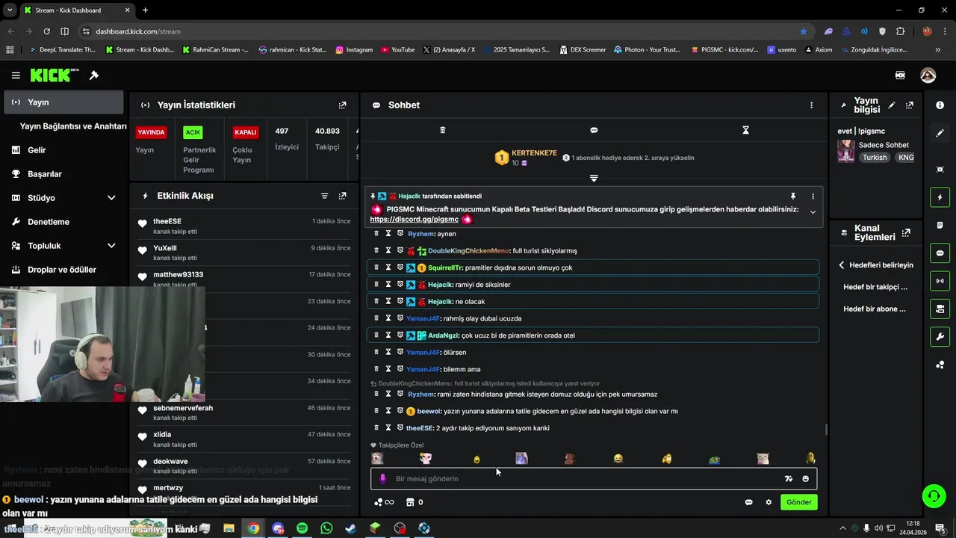Screen dimensions: 956x538
Task: Go back from Hedefleri belirleyin
Action: (x=842, y=265)
